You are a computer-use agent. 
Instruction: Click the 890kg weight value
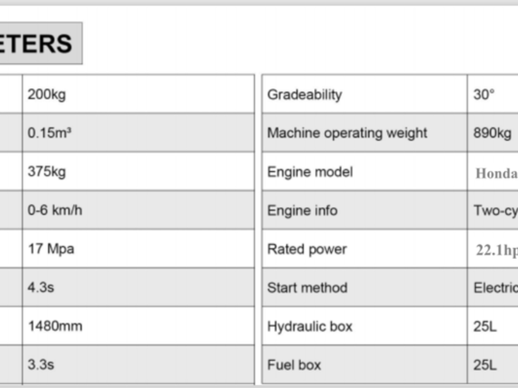pos(492,133)
